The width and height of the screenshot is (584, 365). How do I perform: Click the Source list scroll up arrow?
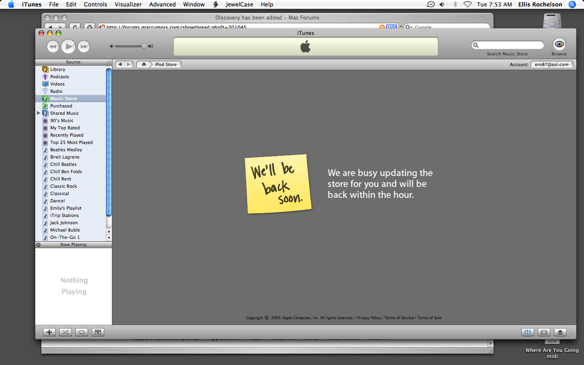pyautogui.click(x=109, y=232)
